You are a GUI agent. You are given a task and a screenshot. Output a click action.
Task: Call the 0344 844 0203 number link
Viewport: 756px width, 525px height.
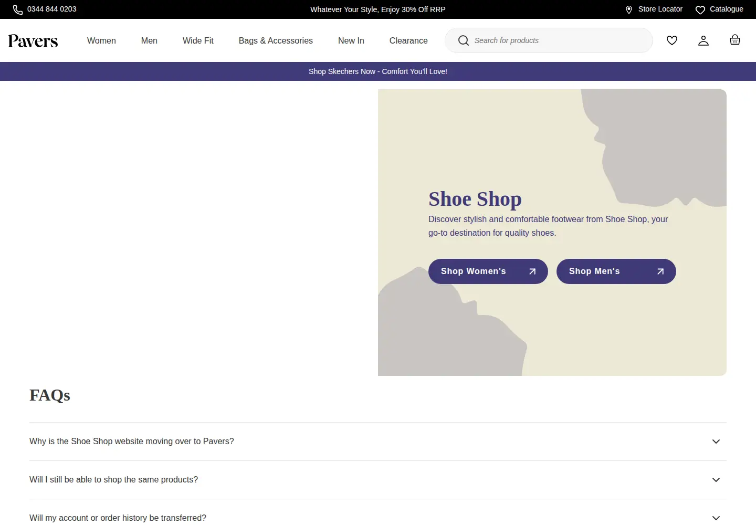pos(45,9)
